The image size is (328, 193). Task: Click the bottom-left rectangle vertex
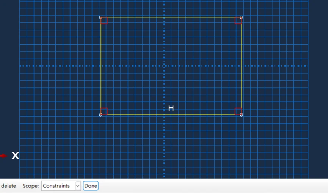pos(100,115)
